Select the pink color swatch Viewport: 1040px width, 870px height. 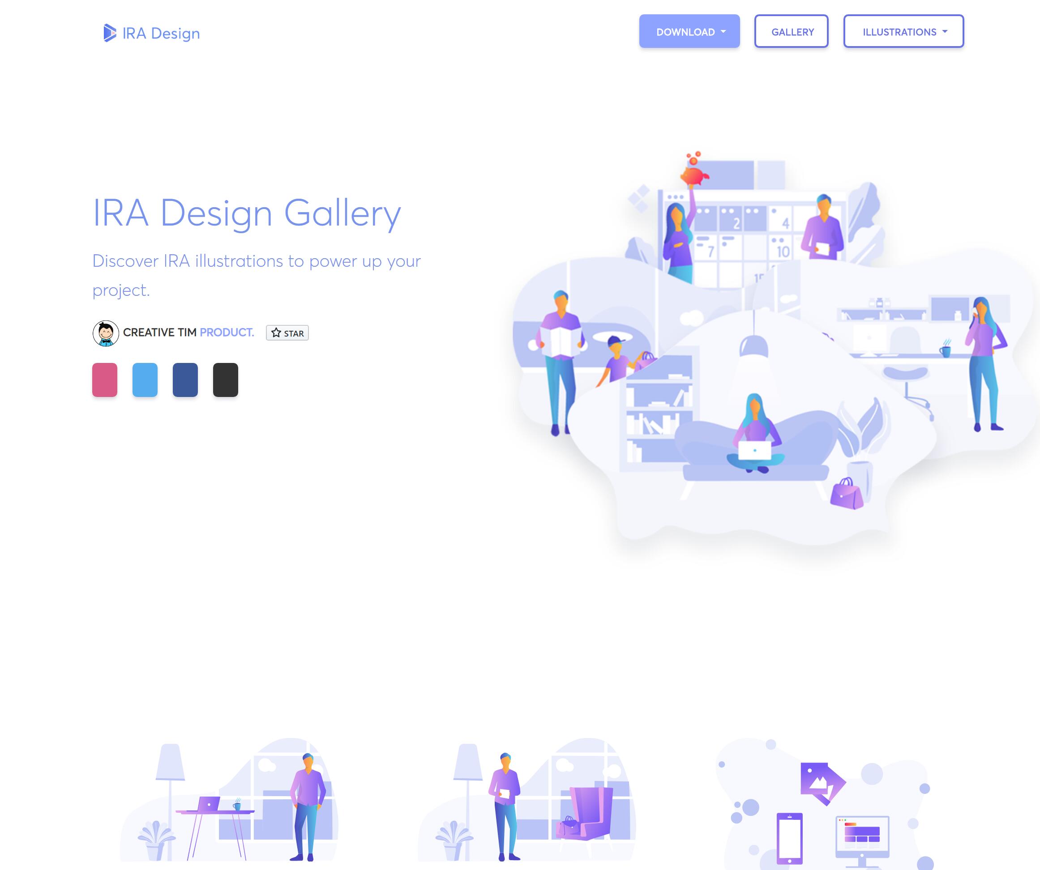pyautogui.click(x=104, y=380)
